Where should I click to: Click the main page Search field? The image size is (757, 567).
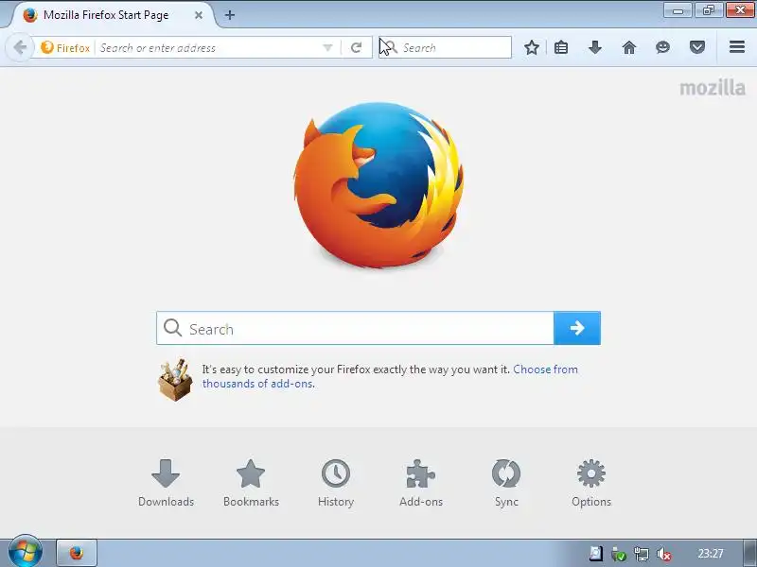point(356,328)
